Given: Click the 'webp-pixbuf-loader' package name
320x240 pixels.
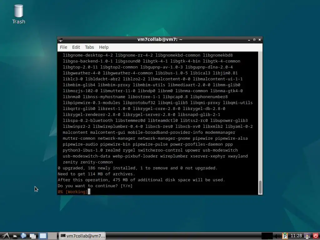Looking at the screenshot, I should (x=135, y=156).
